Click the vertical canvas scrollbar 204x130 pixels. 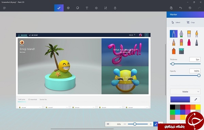coord(165,70)
